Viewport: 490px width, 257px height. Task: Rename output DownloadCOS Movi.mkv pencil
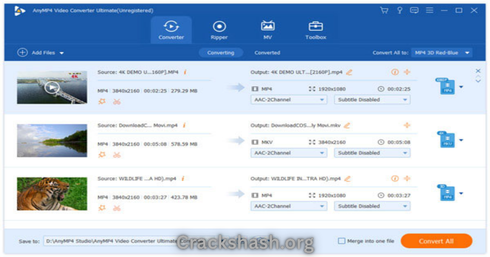(x=347, y=126)
